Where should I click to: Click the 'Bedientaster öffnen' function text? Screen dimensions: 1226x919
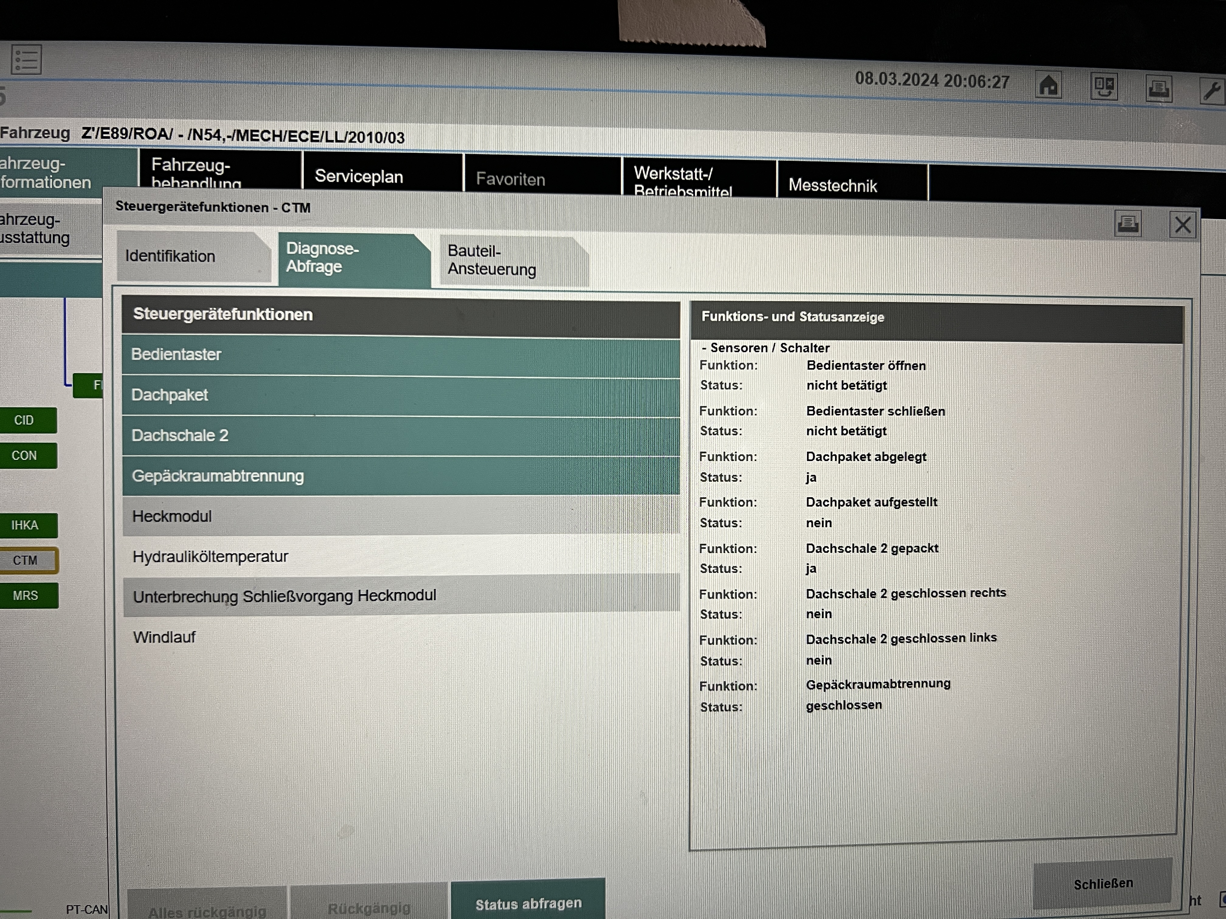click(x=866, y=366)
